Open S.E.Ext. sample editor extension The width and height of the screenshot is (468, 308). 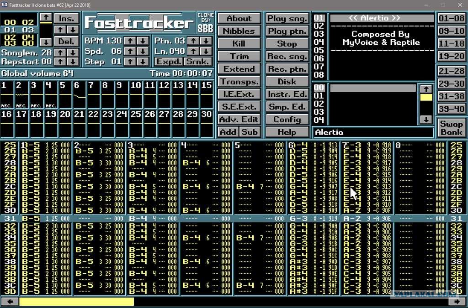(239, 107)
